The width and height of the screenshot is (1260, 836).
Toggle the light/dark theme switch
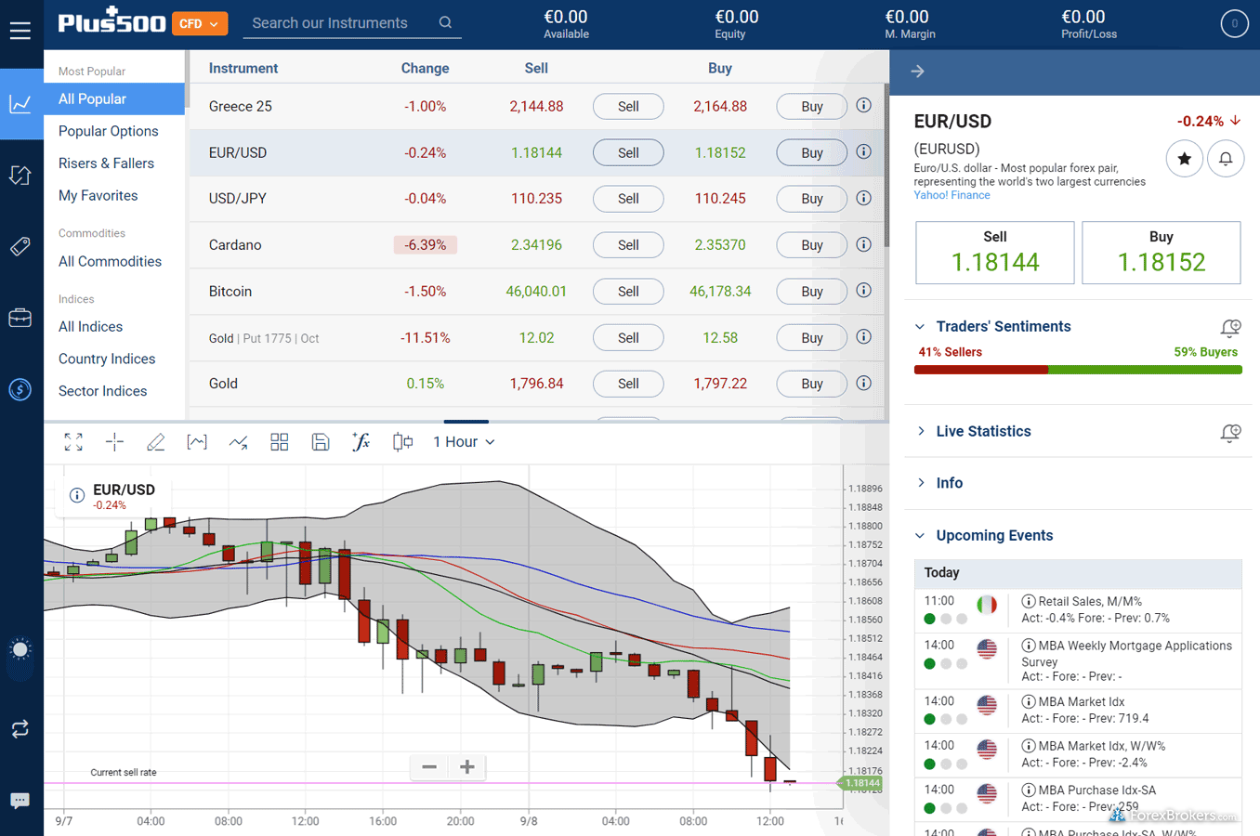coord(20,648)
